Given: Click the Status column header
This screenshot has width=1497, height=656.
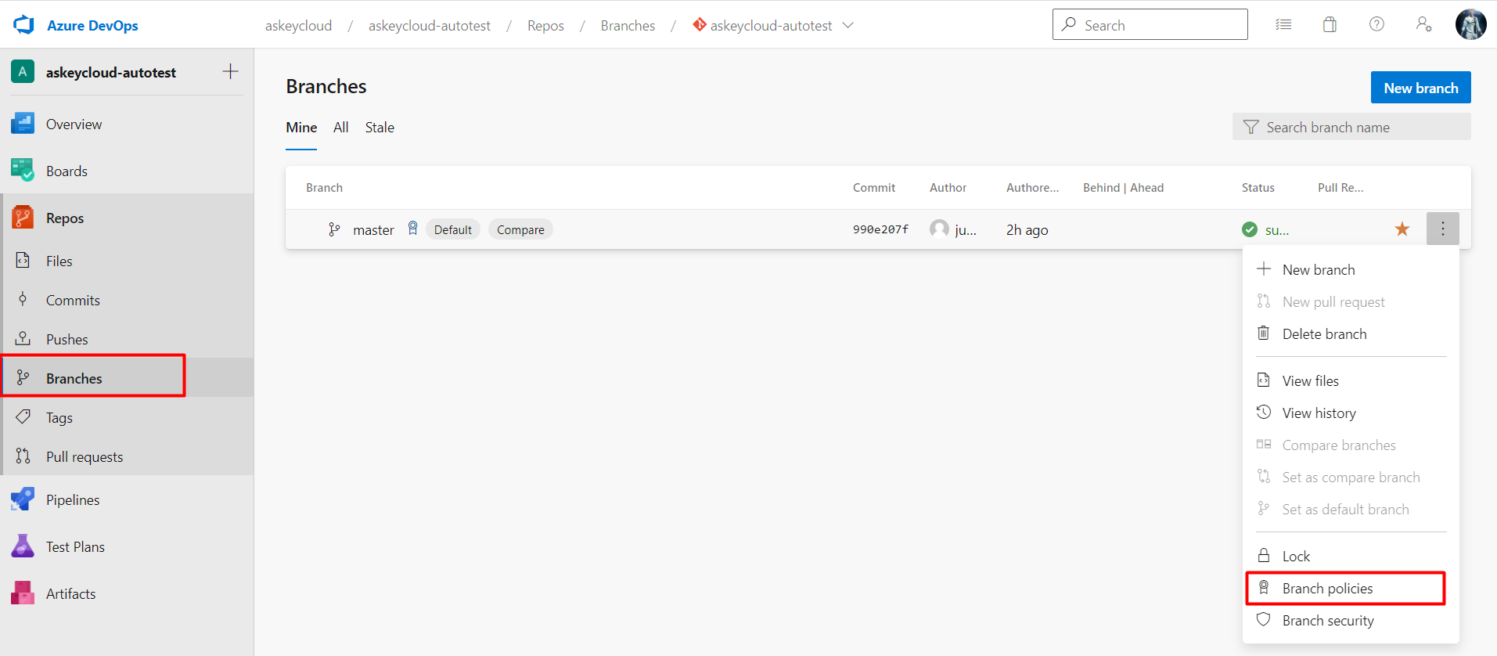Looking at the screenshot, I should coord(1258,187).
